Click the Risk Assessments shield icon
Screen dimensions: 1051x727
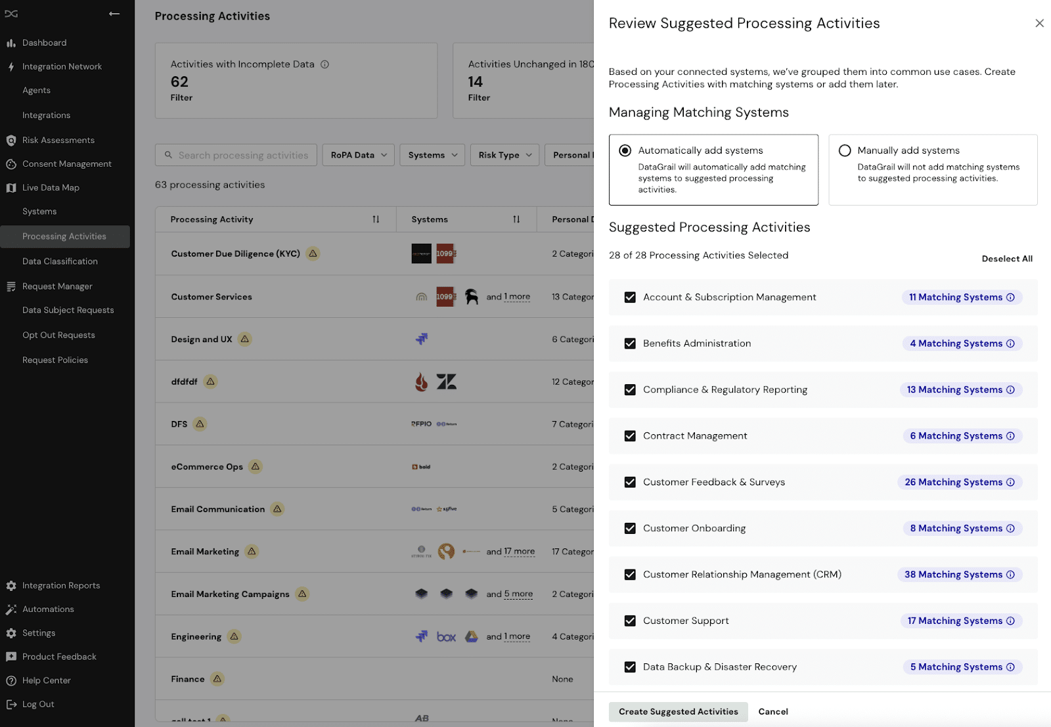(x=11, y=140)
